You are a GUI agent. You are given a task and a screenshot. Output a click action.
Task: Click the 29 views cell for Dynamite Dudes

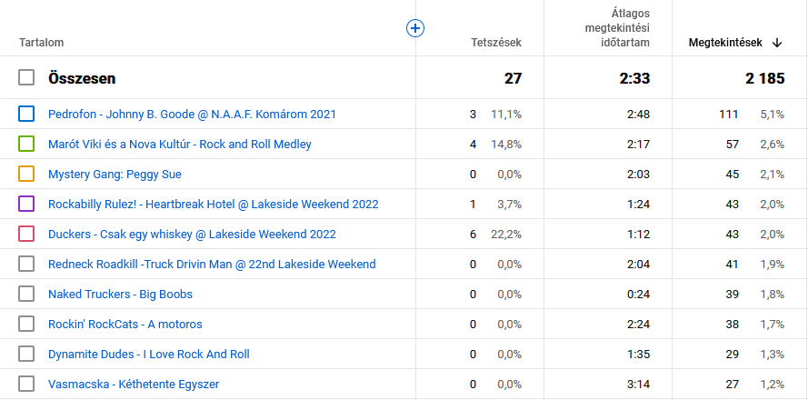(x=732, y=355)
